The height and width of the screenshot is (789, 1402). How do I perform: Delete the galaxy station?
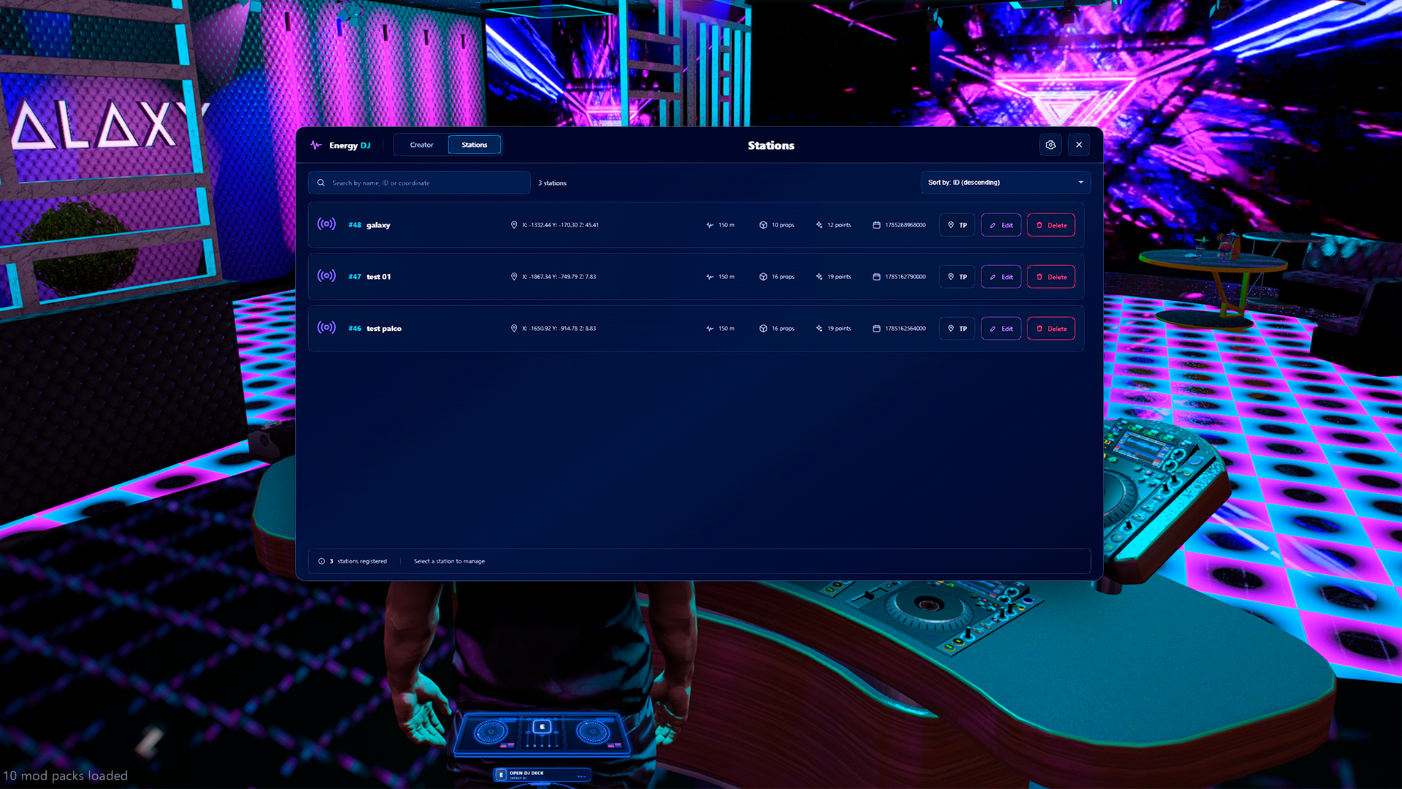(1051, 225)
